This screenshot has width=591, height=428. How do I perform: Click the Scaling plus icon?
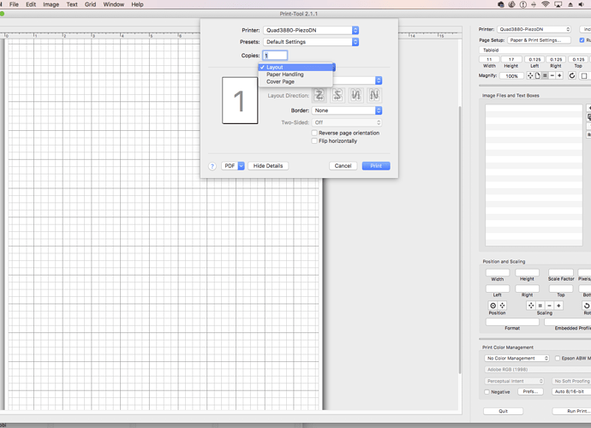click(558, 306)
